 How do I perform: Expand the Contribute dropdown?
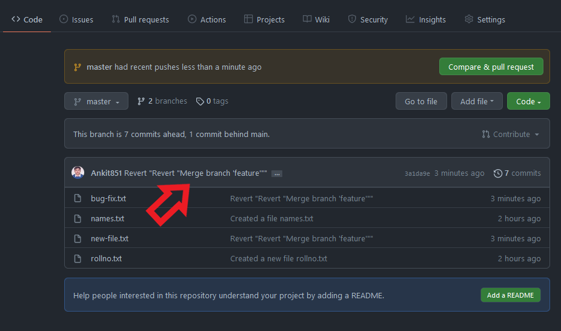(511, 134)
